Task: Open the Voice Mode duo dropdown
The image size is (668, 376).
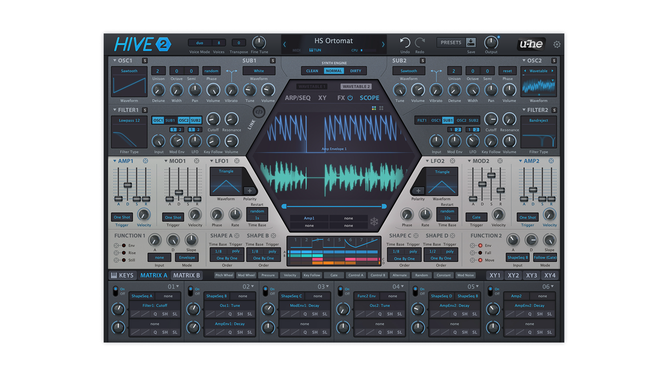Action: (200, 43)
